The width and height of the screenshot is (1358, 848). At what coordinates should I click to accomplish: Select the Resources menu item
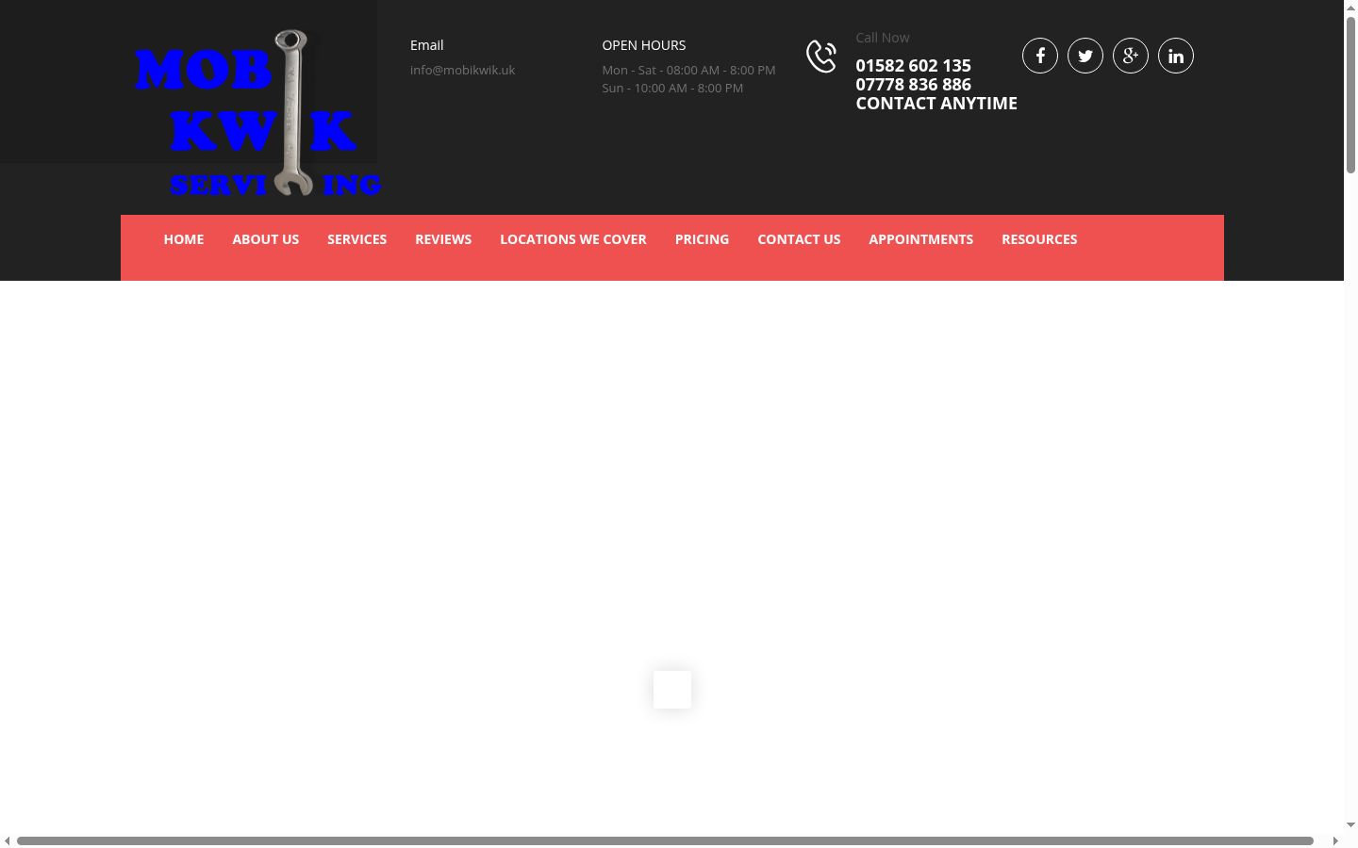click(x=1039, y=239)
